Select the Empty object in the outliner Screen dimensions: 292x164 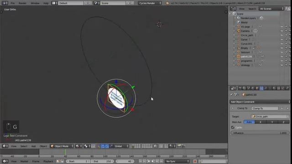tap(244, 48)
